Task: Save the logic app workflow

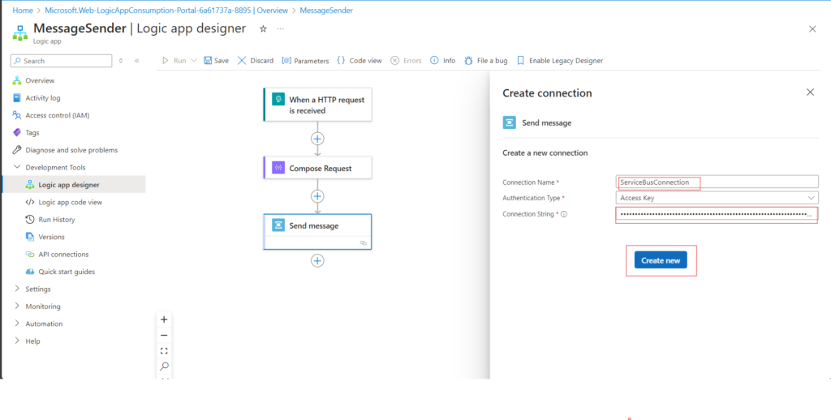Action: click(x=216, y=60)
